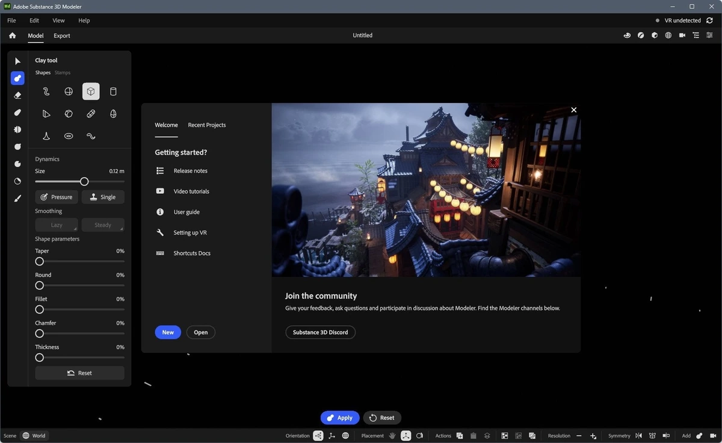Click the Substance 3D Discord button

(x=321, y=332)
